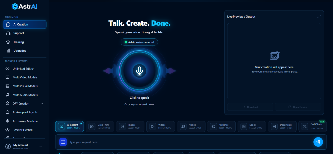Select the AI Content mode tab
This screenshot has height=154, width=333.
pyautogui.click(x=70, y=126)
